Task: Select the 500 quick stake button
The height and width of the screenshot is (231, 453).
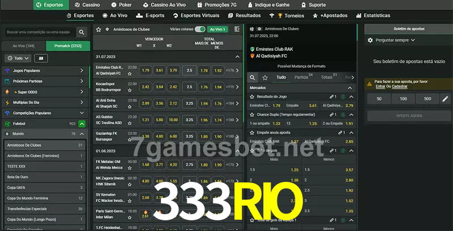Action: coord(428,99)
